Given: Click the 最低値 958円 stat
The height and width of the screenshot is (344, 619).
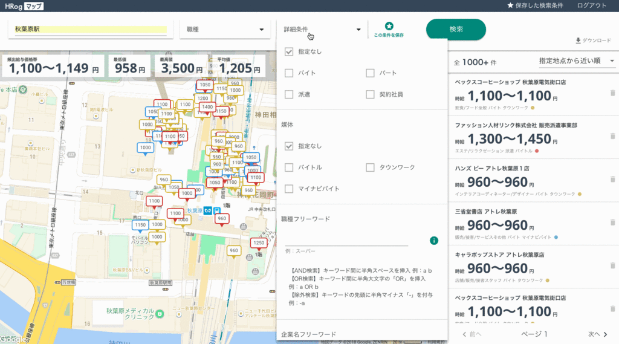Looking at the screenshot, I should coord(129,65).
